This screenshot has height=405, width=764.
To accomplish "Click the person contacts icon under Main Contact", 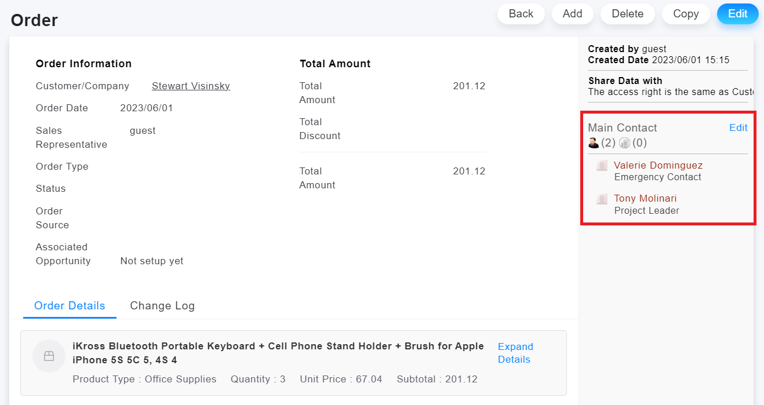I will pos(593,143).
